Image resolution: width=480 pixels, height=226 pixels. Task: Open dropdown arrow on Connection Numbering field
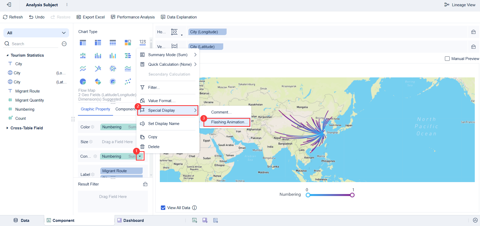pyautogui.click(x=140, y=156)
